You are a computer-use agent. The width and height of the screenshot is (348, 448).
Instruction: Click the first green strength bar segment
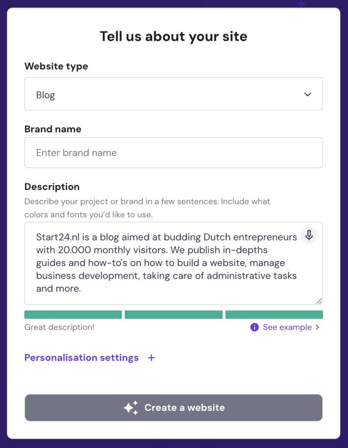click(x=73, y=315)
